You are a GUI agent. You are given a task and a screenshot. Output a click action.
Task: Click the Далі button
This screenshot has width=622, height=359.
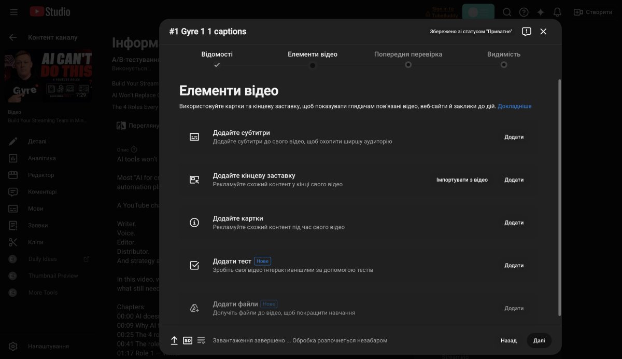(x=539, y=341)
